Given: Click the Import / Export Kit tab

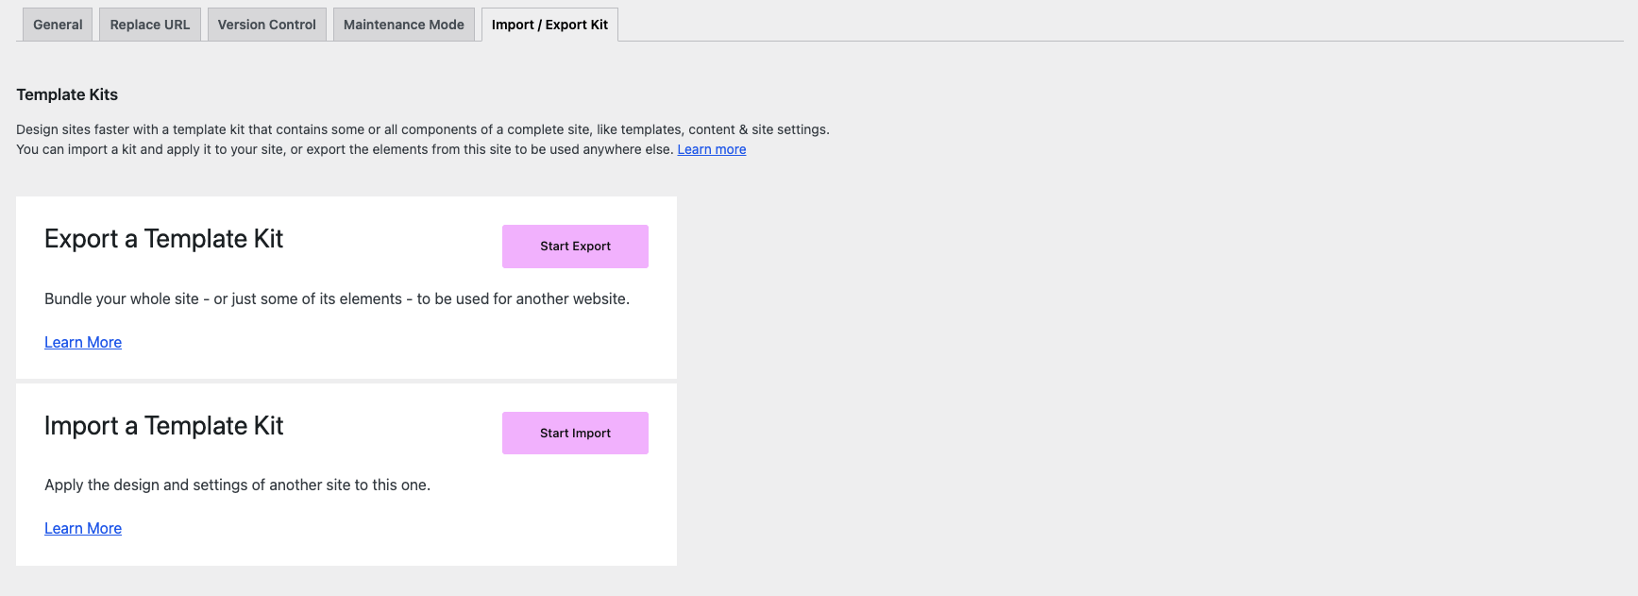Looking at the screenshot, I should click(x=549, y=25).
